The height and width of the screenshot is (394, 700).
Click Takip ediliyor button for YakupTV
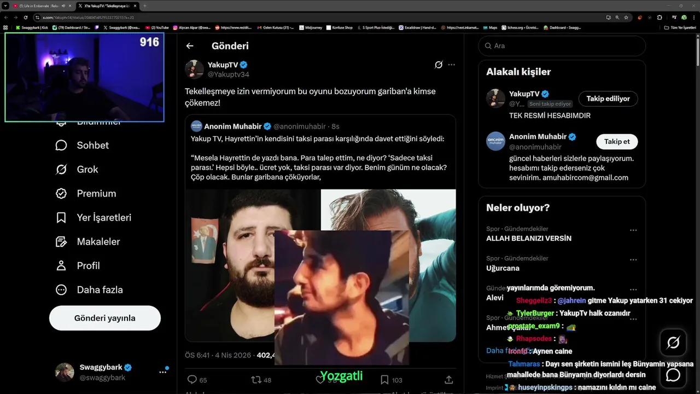[x=608, y=99]
